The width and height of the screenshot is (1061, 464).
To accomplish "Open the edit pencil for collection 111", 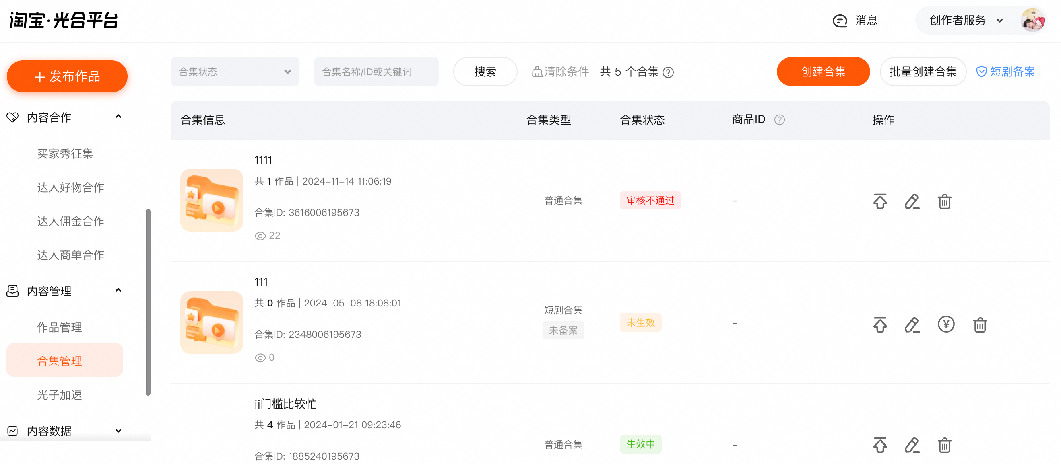I will point(912,324).
